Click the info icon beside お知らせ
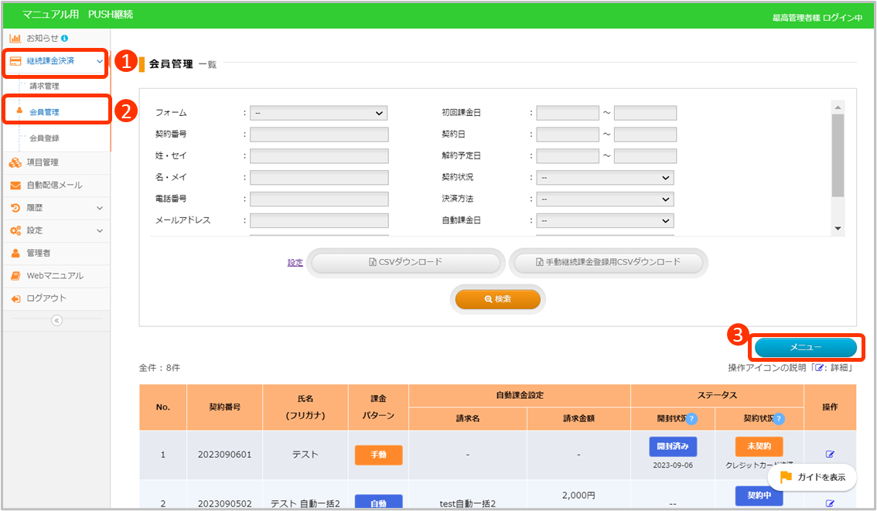 pyautogui.click(x=64, y=38)
